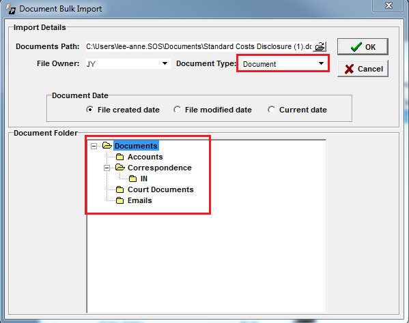The height and width of the screenshot is (323, 409).
Task: Collapse the Documents tree node
Action: point(94,146)
